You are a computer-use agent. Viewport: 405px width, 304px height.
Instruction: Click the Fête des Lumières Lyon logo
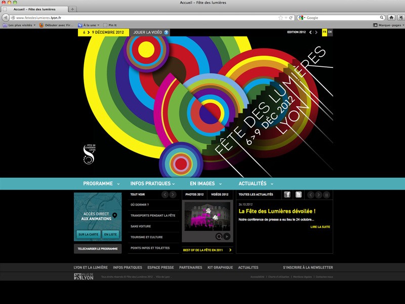click(x=90, y=154)
